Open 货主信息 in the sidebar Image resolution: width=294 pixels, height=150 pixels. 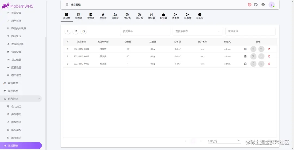point(16,60)
